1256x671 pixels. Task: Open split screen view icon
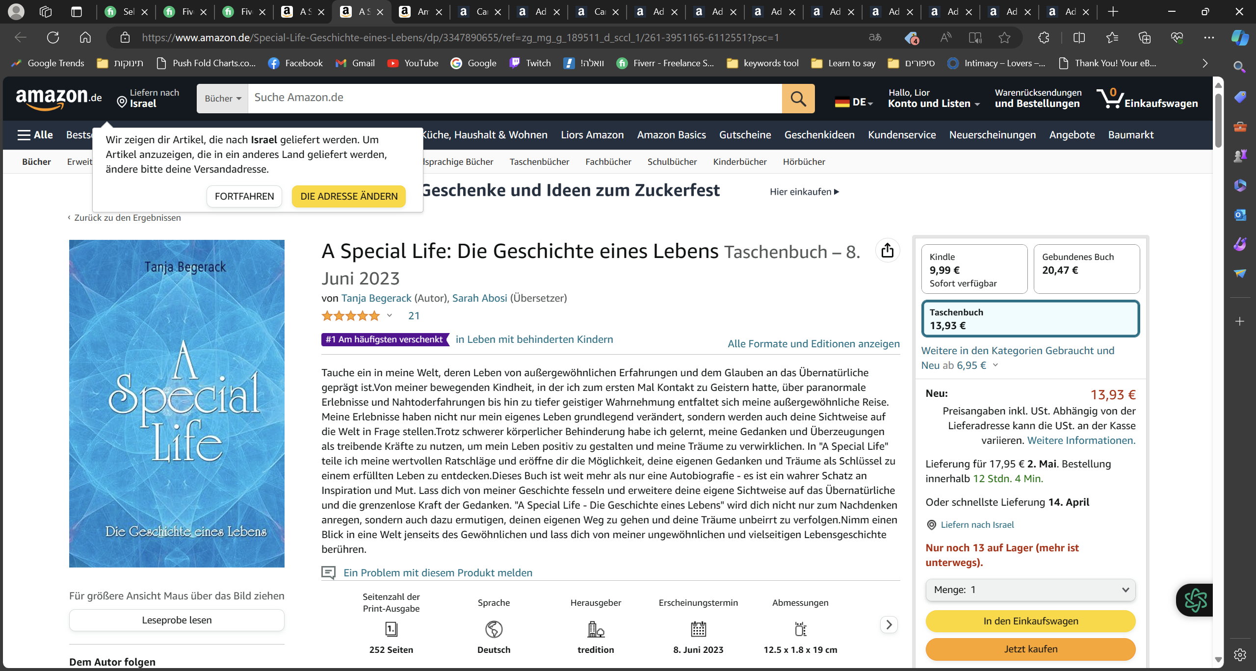1079,37
